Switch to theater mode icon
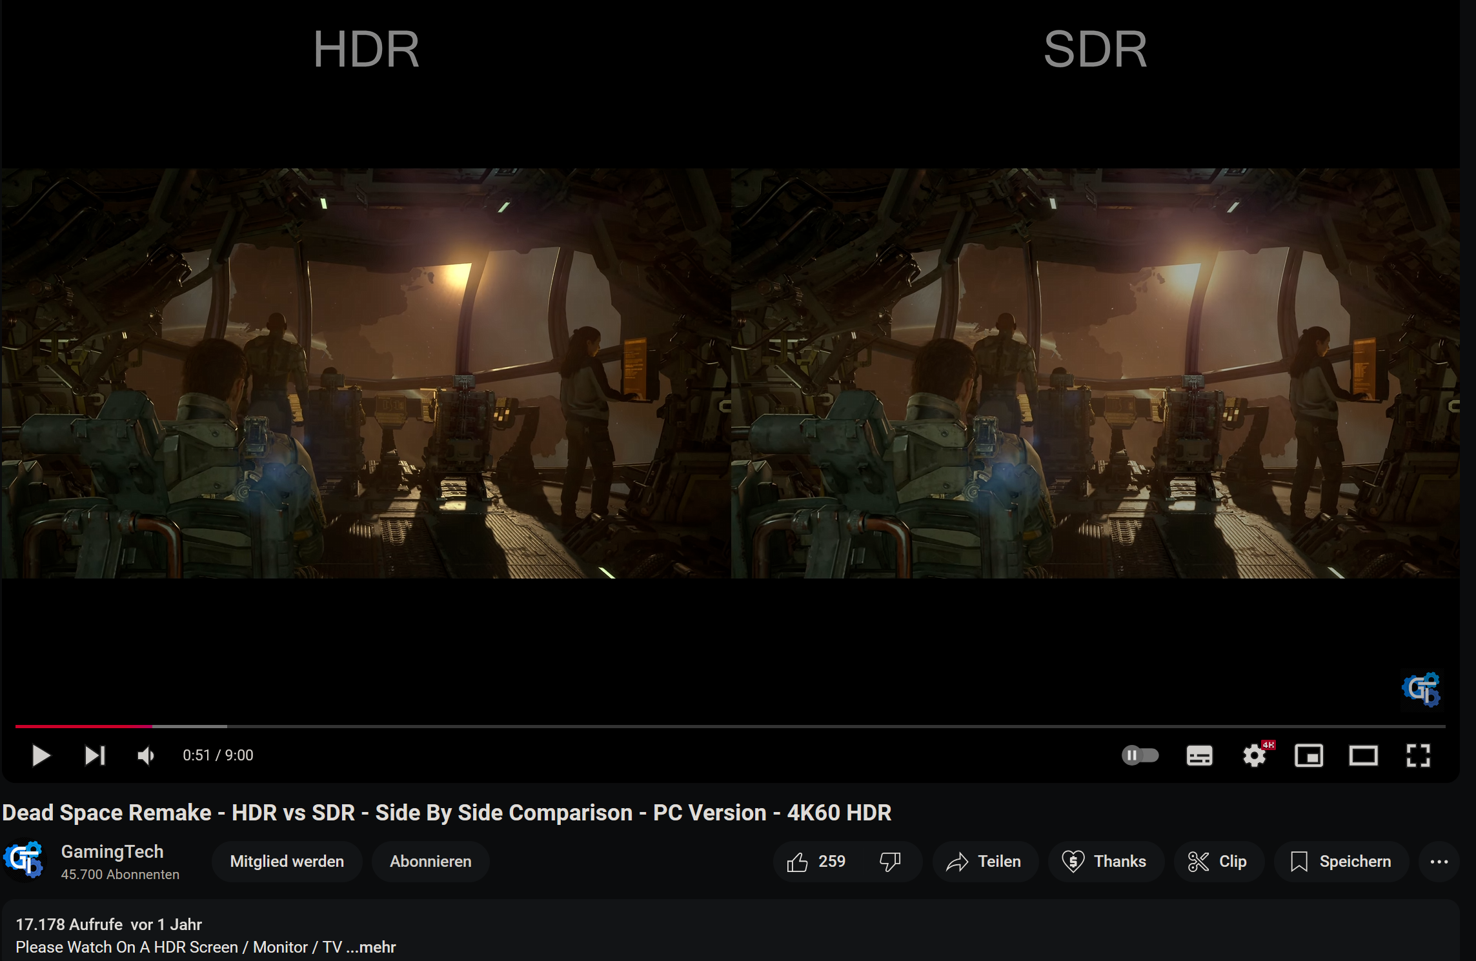The width and height of the screenshot is (1476, 961). click(x=1364, y=755)
